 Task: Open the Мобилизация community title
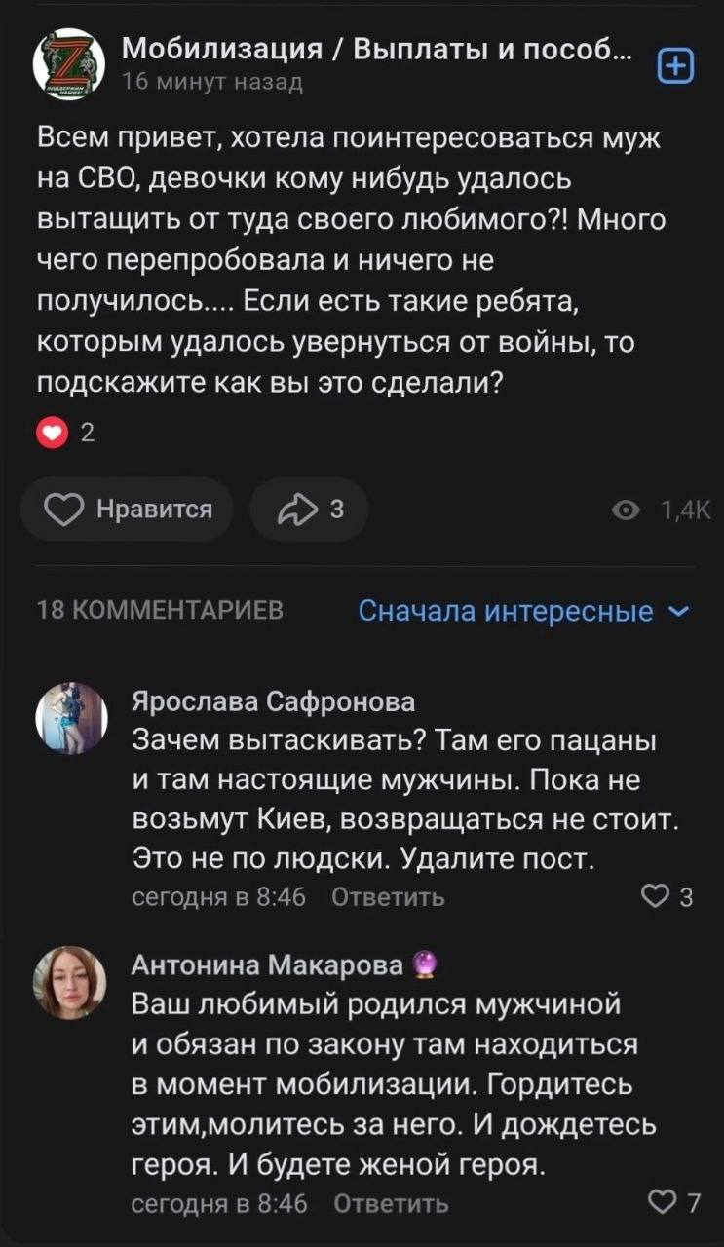click(x=376, y=49)
